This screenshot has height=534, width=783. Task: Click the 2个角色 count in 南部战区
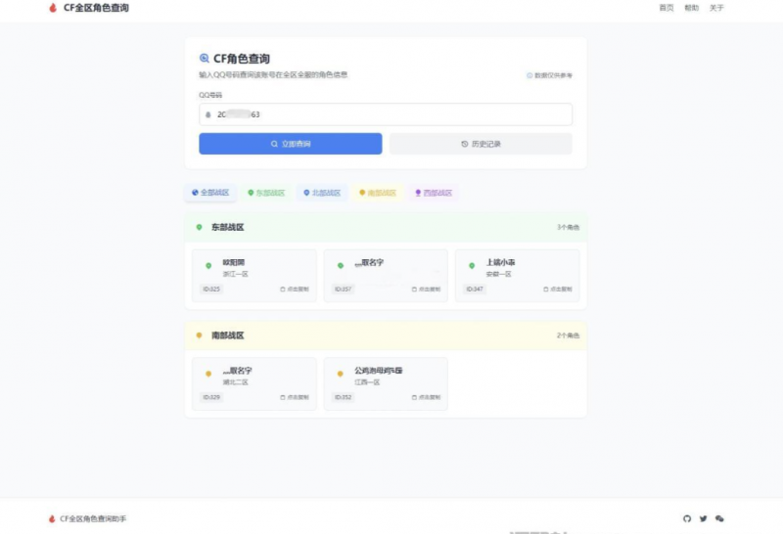tap(569, 335)
